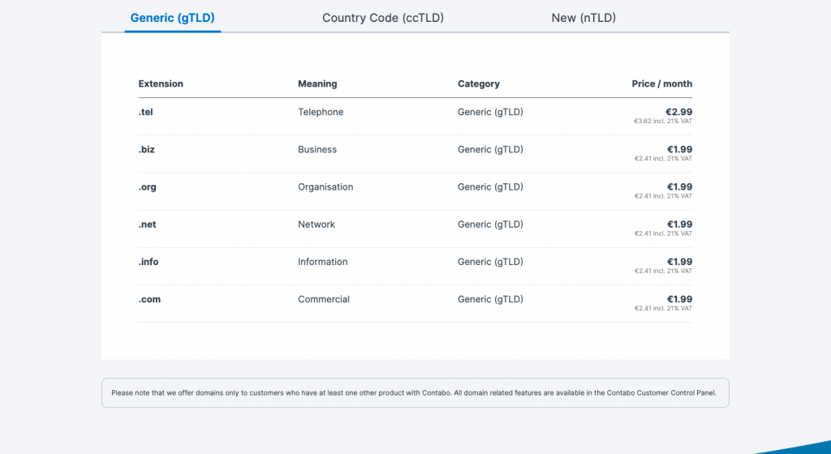Click the Extension column header
Screen dimensions: 831x454
pos(161,84)
